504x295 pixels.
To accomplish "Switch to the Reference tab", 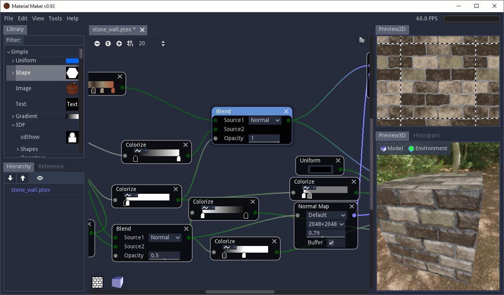I will (x=51, y=166).
